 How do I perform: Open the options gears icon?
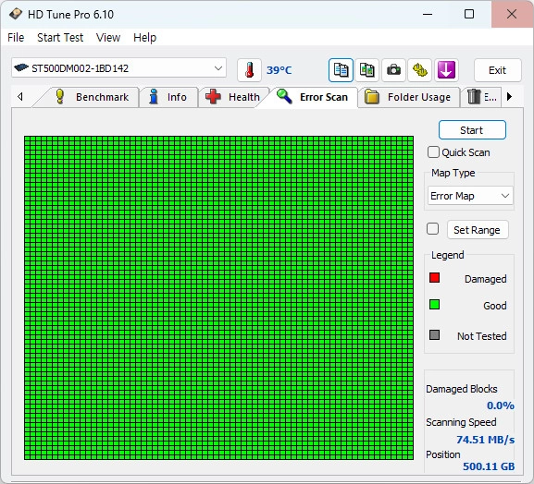419,70
